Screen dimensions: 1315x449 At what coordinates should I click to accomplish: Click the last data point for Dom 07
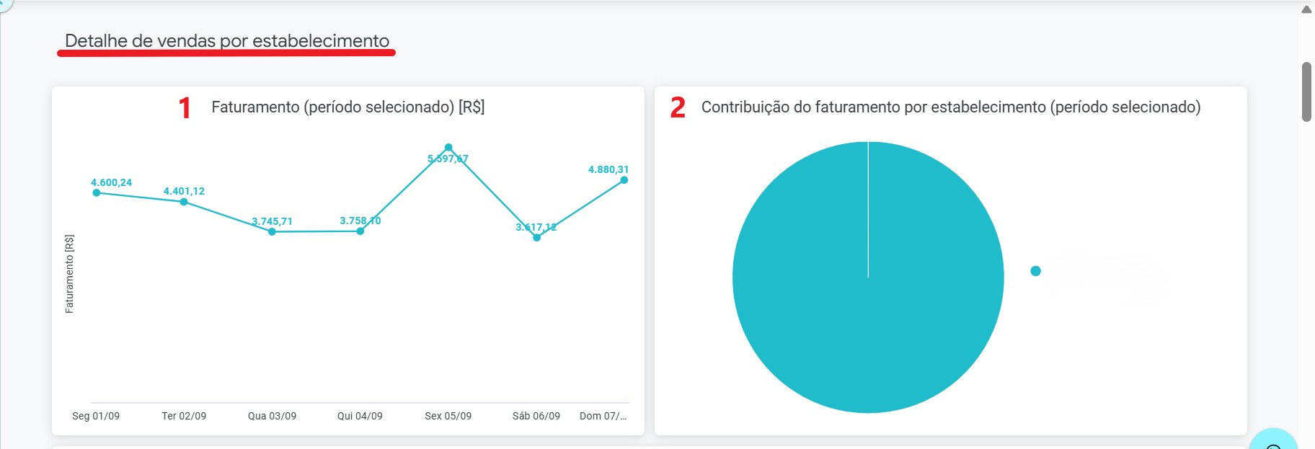click(x=624, y=180)
